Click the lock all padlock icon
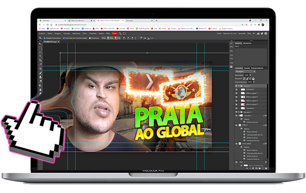Screen dimensions: 306x193 tap(253, 78)
